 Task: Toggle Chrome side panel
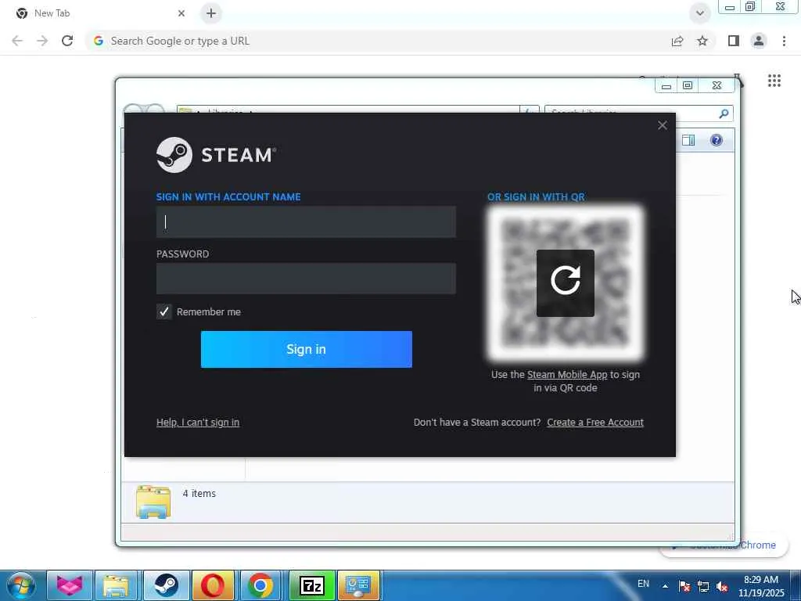coord(734,41)
